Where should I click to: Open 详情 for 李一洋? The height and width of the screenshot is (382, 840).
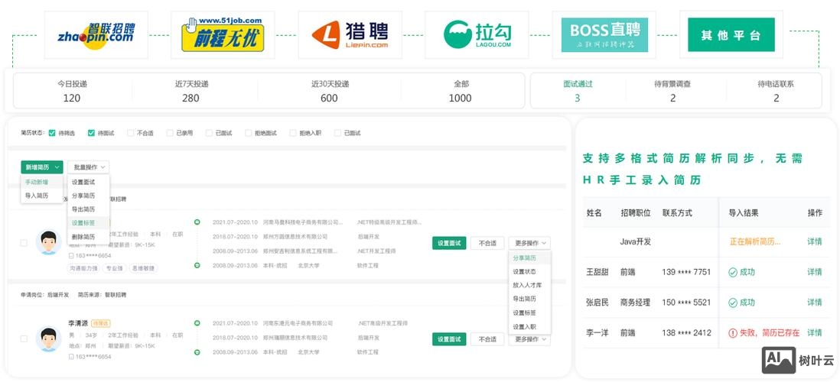(814, 333)
